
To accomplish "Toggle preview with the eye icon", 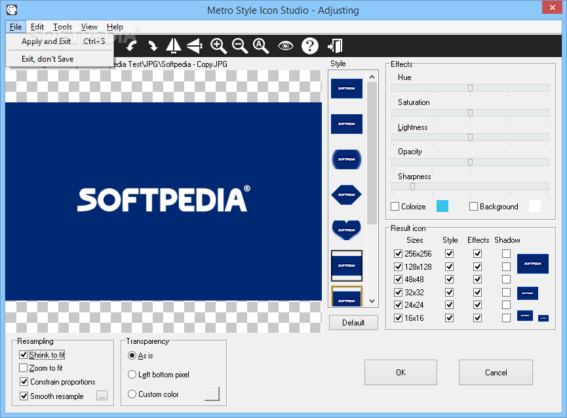I will tap(286, 46).
